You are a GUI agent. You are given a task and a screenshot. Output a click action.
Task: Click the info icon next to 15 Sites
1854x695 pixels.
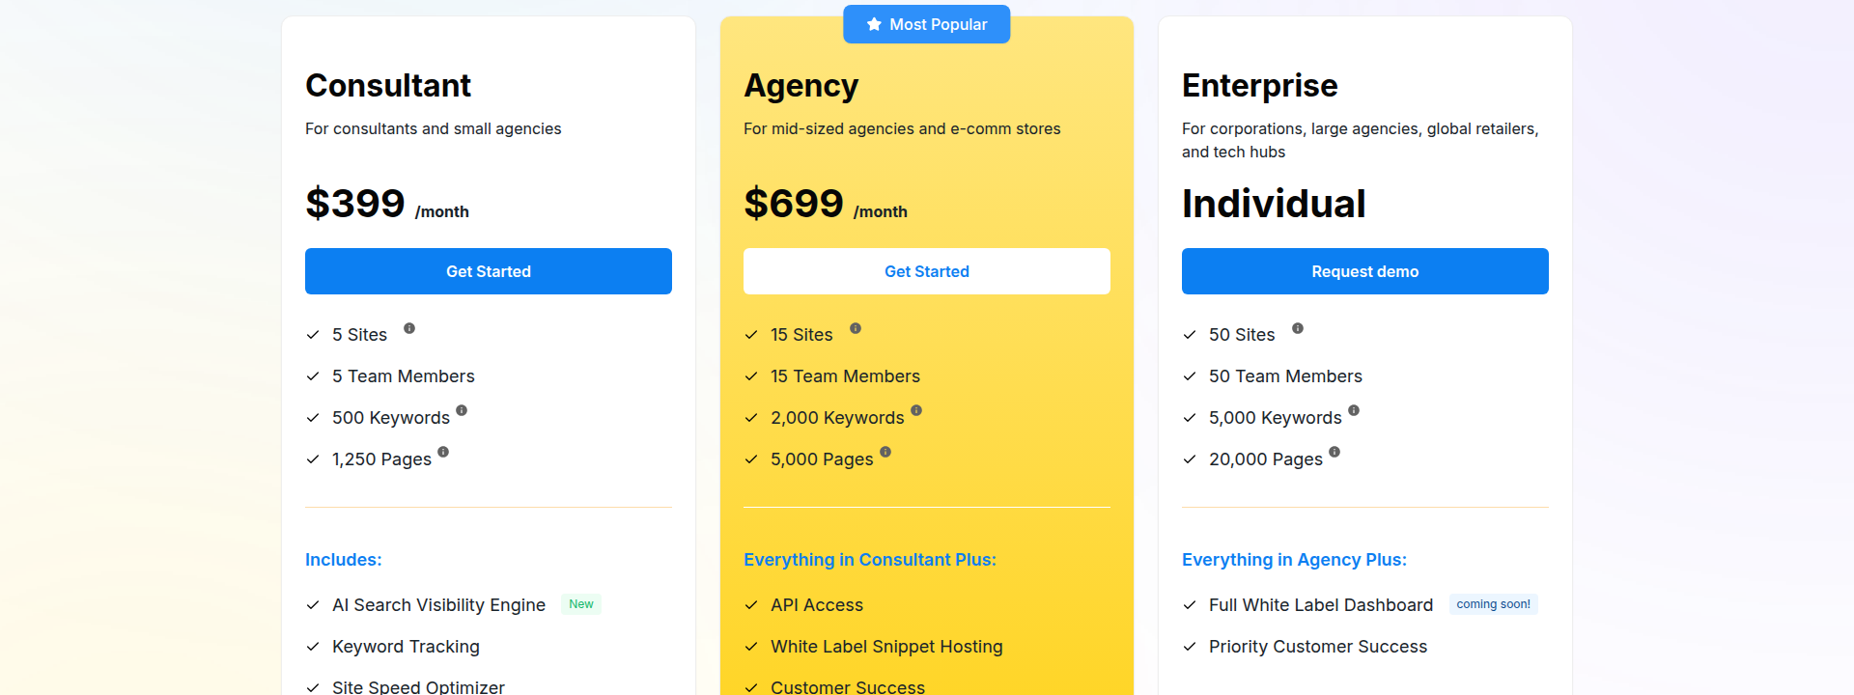click(856, 328)
